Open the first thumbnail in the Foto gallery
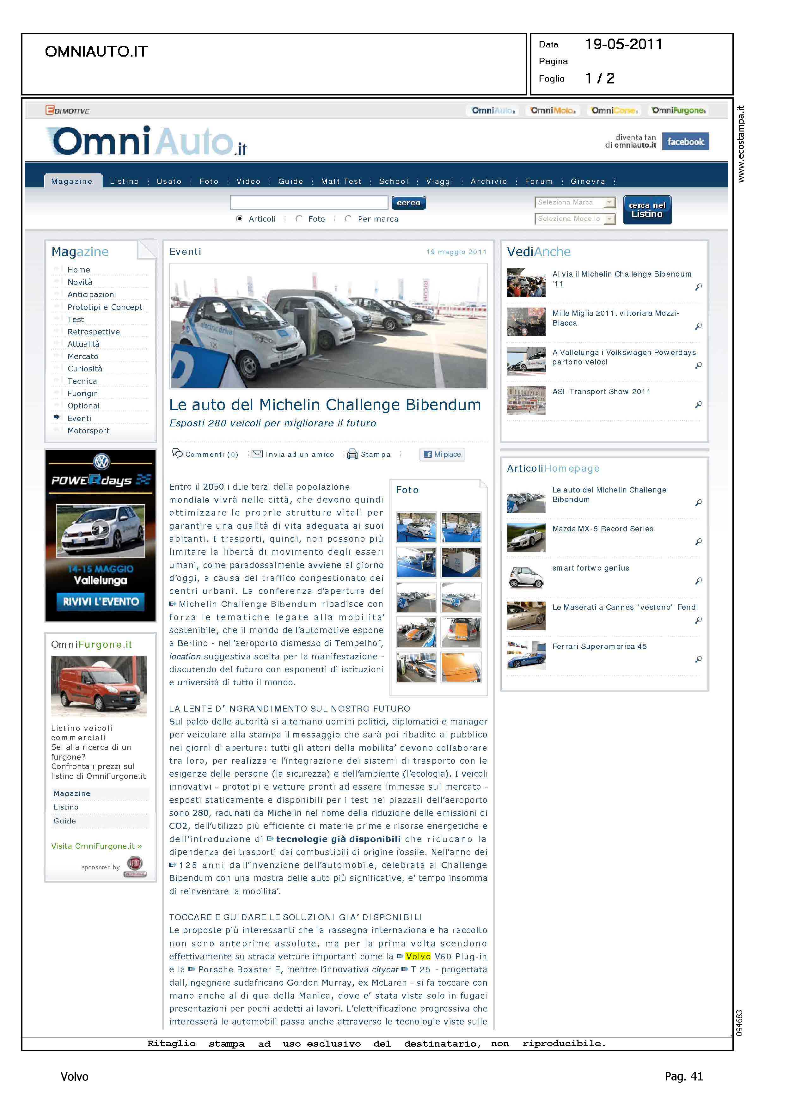Screen dimensions: 789x1107 tap(416, 527)
